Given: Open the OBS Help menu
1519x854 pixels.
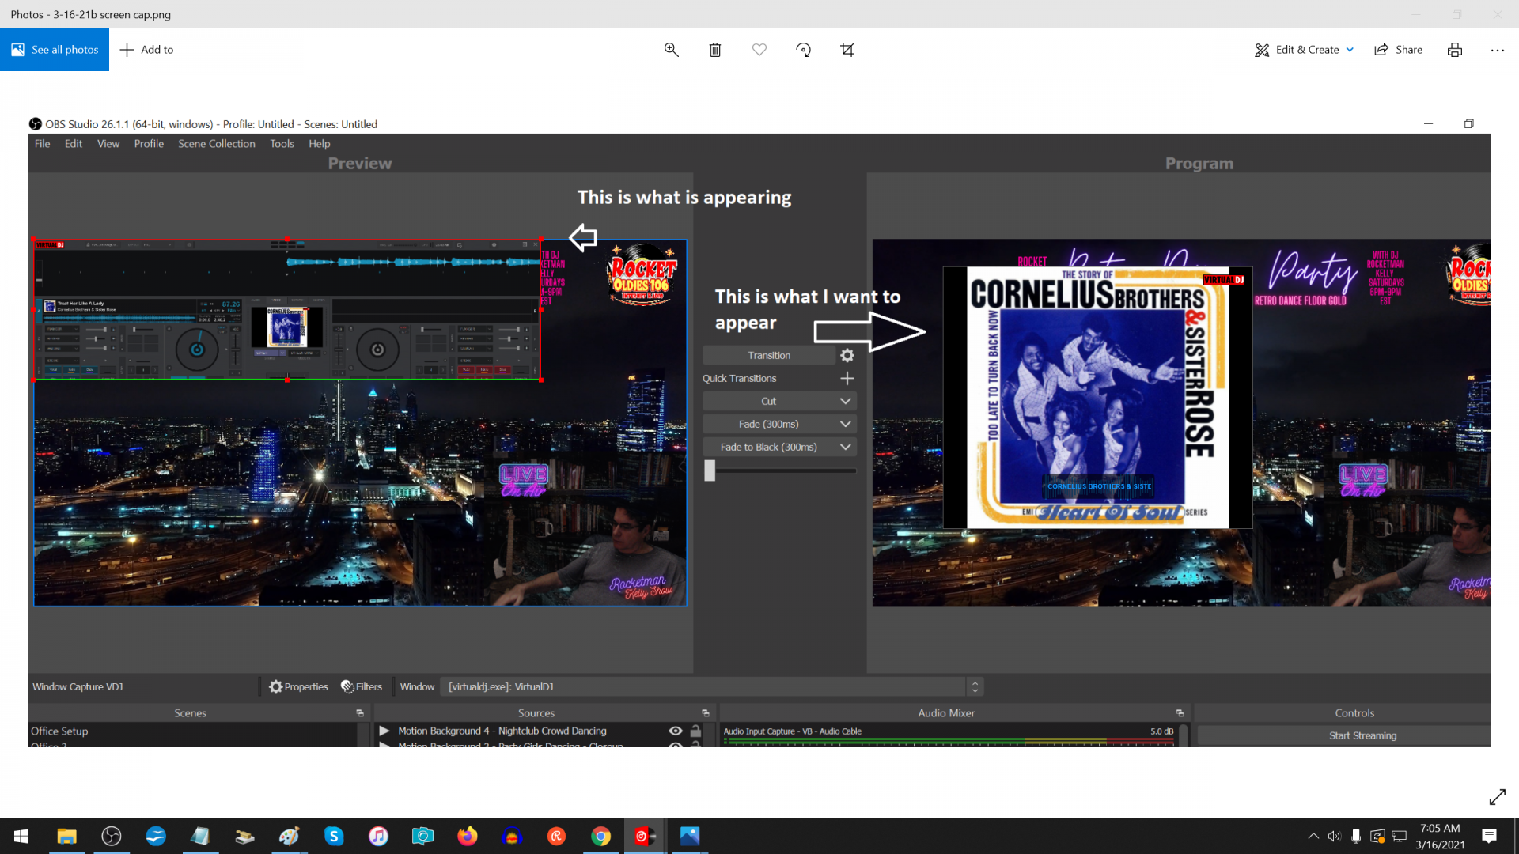Looking at the screenshot, I should (320, 144).
